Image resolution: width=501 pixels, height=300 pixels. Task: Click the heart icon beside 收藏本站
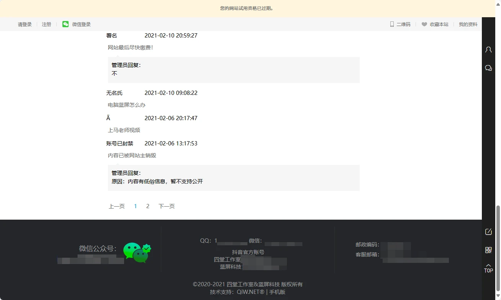424,24
